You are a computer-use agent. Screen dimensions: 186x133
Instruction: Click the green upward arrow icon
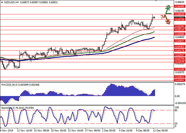[167, 9]
